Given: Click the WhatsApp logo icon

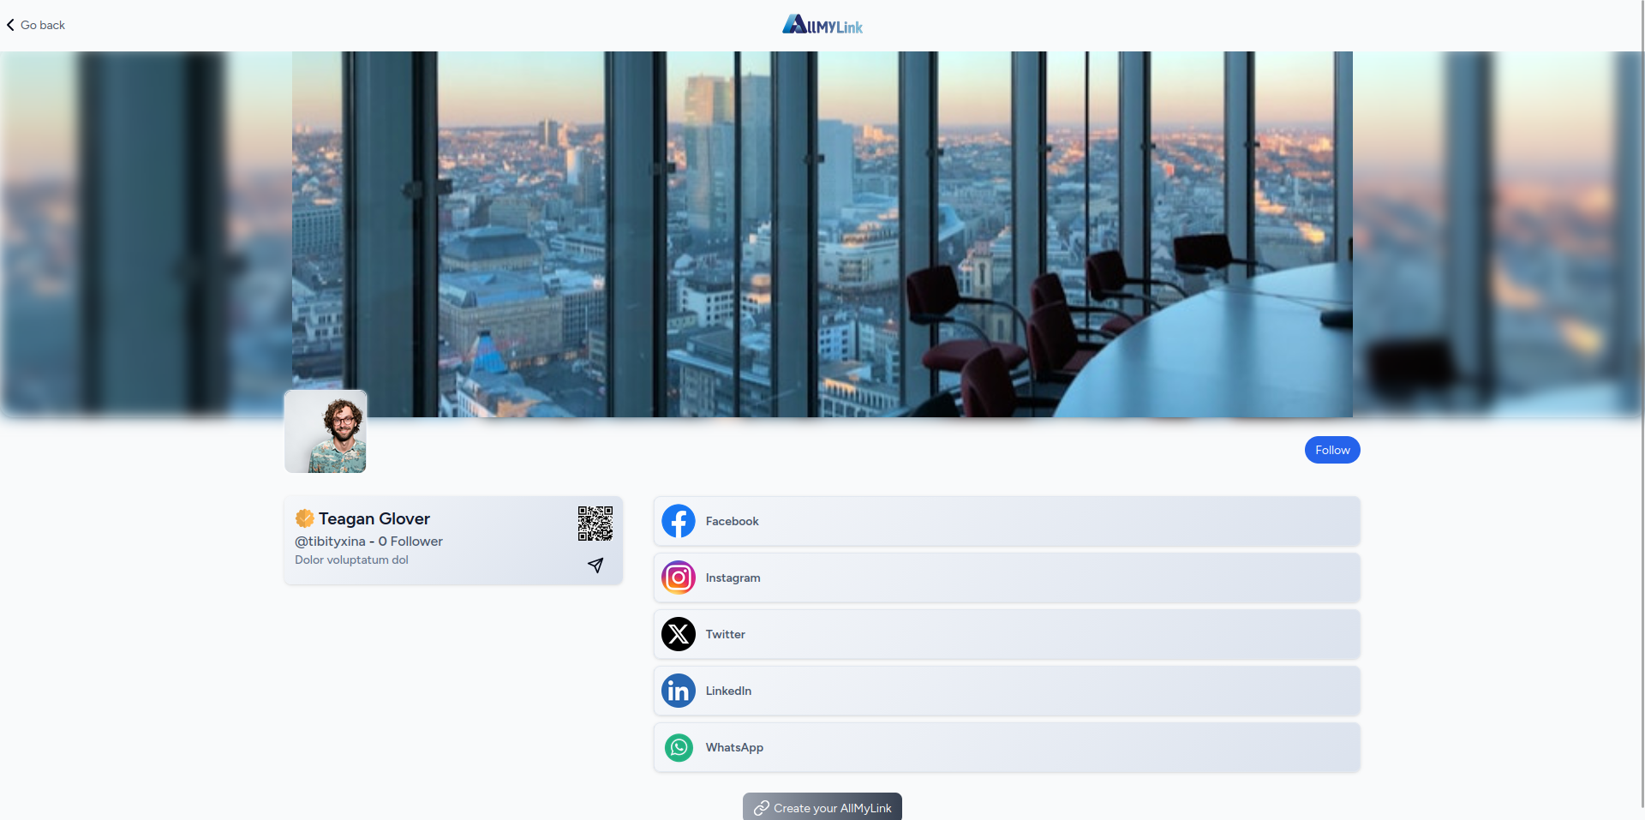Looking at the screenshot, I should coord(678,747).
